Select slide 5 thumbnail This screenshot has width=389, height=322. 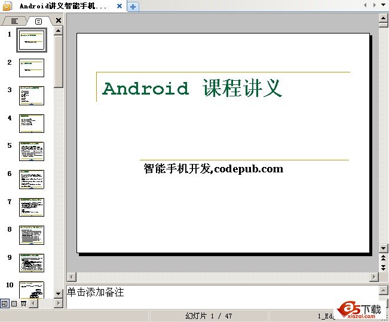click(32, 151)
